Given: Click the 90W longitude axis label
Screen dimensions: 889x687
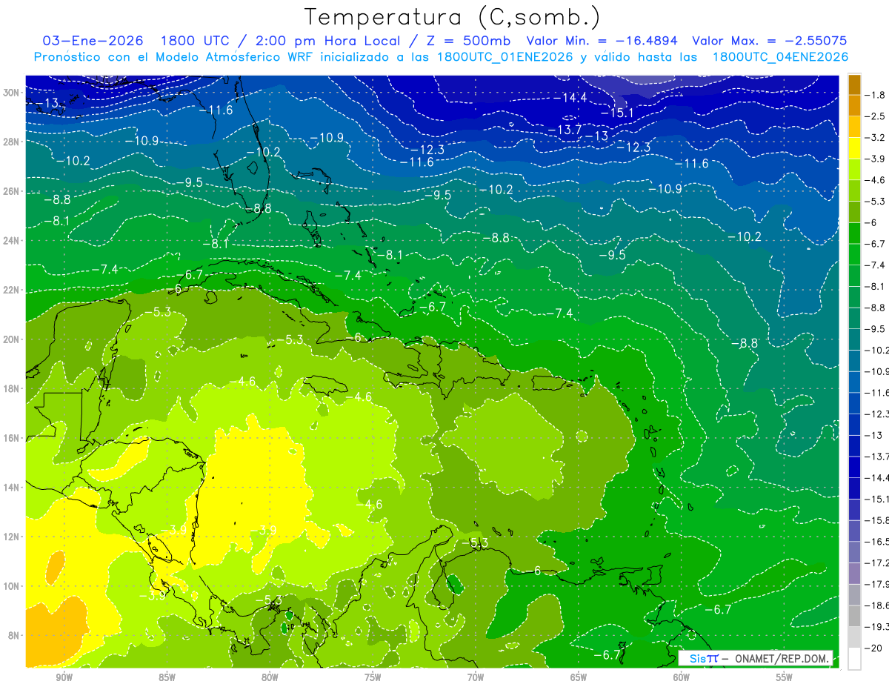Looking at the screenshot, I should pos(64,677).
